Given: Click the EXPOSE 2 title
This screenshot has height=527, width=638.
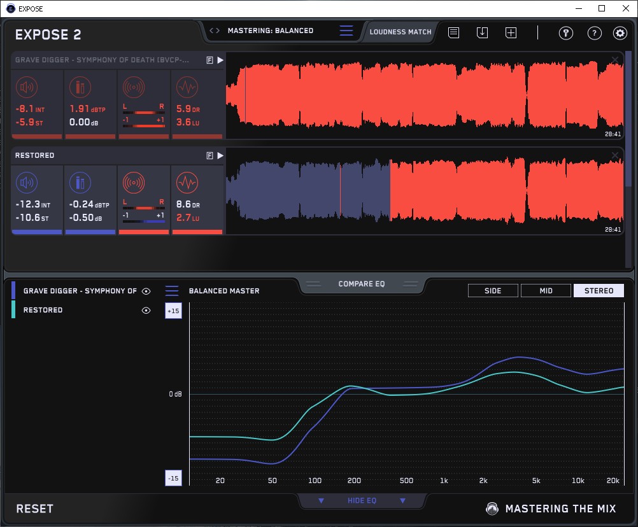Looking at the screenshot, I should [x=48, y=34].
